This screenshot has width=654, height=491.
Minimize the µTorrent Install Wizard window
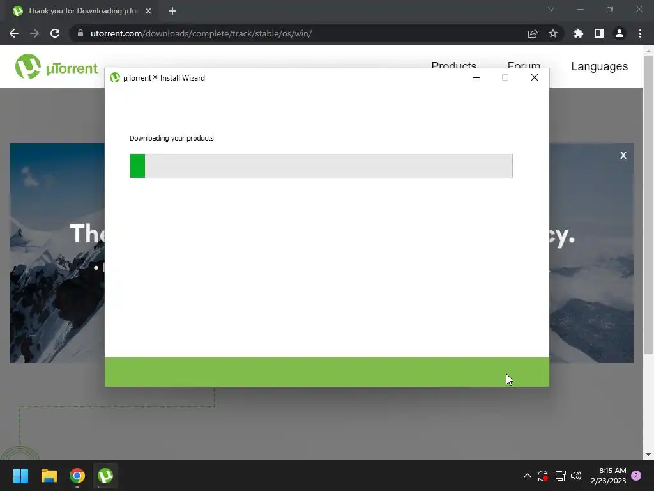click(476, 77)
